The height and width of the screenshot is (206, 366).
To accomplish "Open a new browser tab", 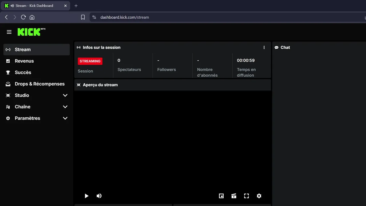I will pos(76,6).
